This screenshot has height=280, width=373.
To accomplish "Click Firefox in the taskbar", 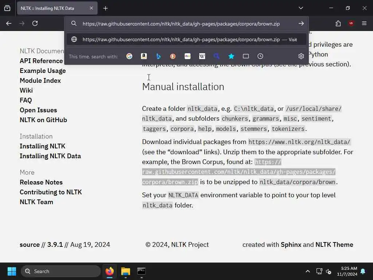I will tap(110, 271).
